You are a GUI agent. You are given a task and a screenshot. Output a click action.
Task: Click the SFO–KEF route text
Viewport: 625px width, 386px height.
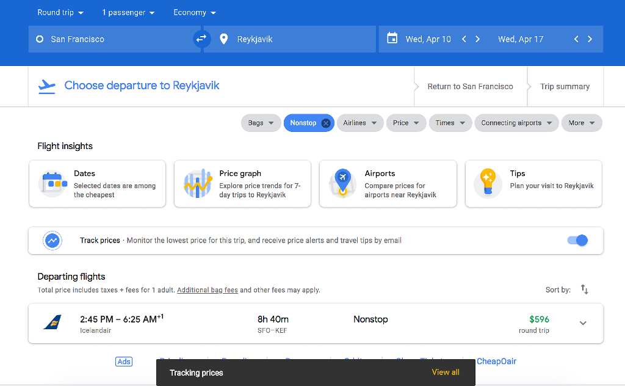tap(272, 330)
